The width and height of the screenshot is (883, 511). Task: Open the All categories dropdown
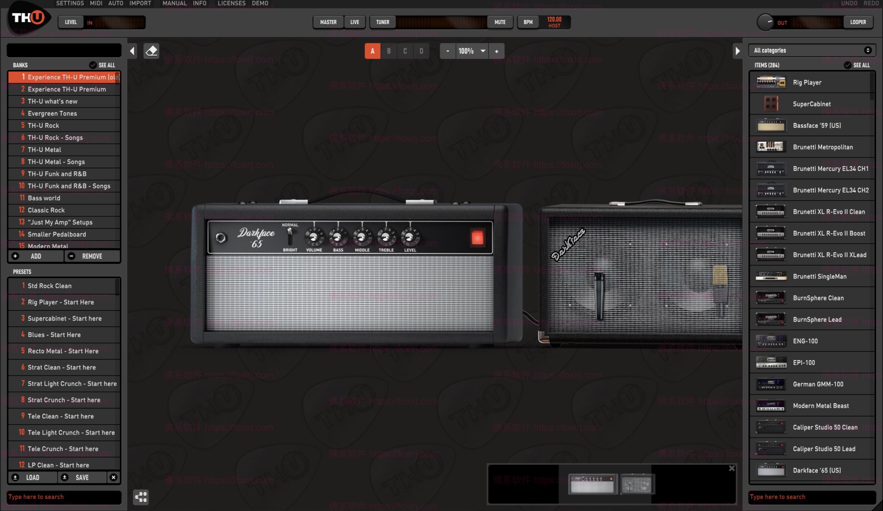point(812,50)
